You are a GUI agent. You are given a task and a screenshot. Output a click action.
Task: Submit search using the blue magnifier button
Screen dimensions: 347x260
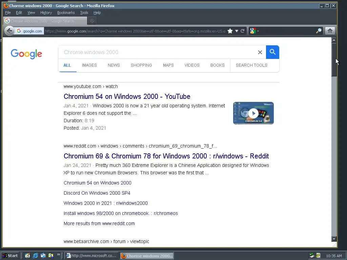point(273,52)
